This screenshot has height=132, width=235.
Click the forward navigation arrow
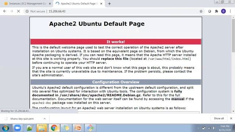(11, 11)
